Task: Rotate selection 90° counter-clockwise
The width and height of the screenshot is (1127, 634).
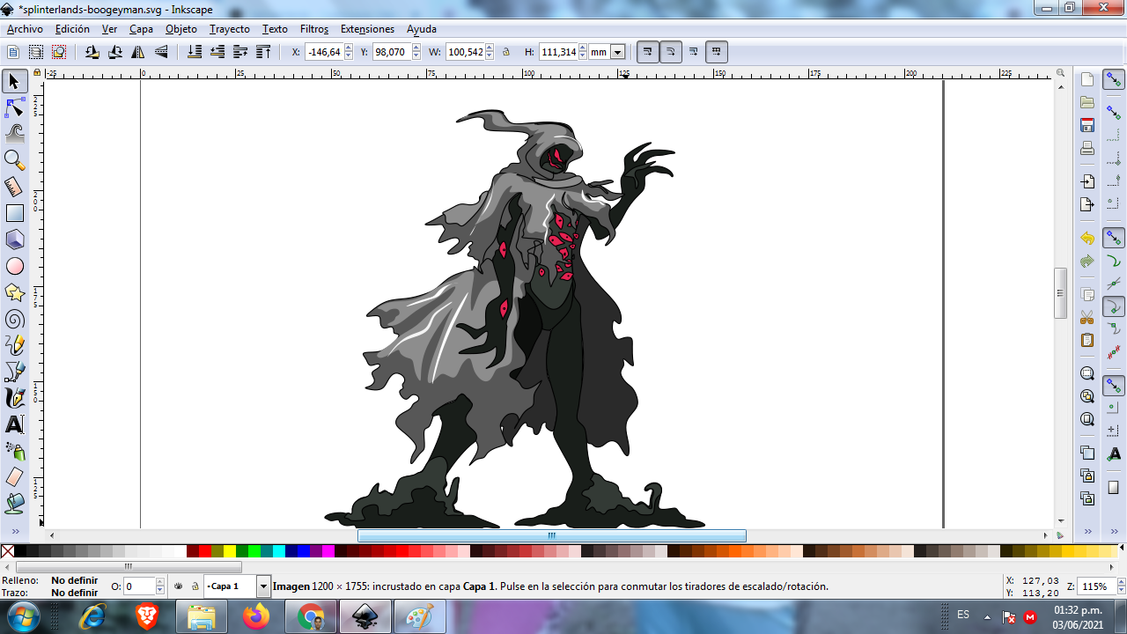Action: pyautogui.click(x=92, y=52)
